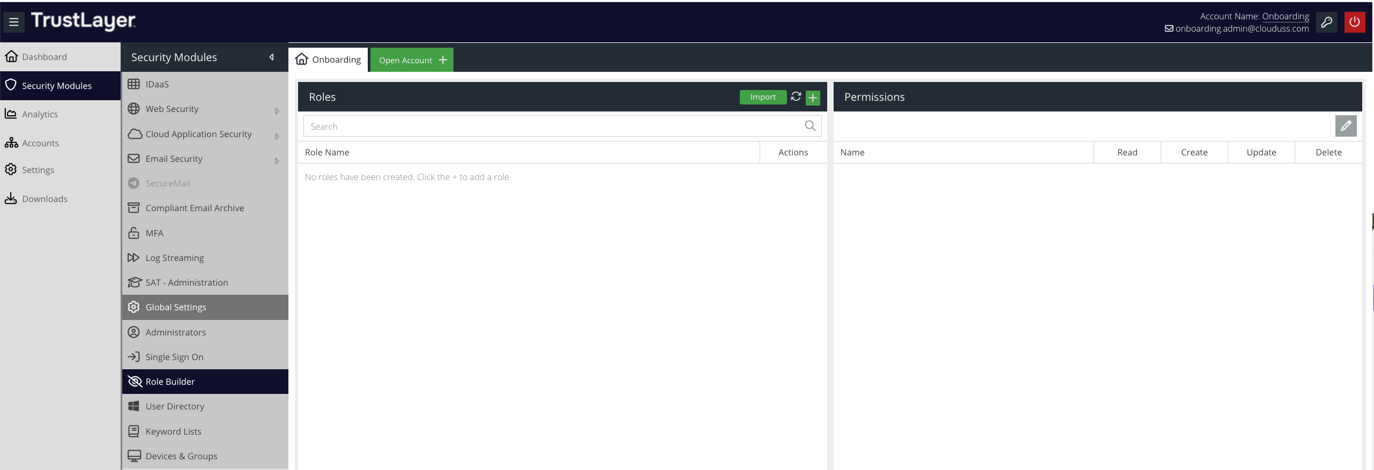
Task: Click the 'No roles have been created' message
Action: click(x=407, y=177)
